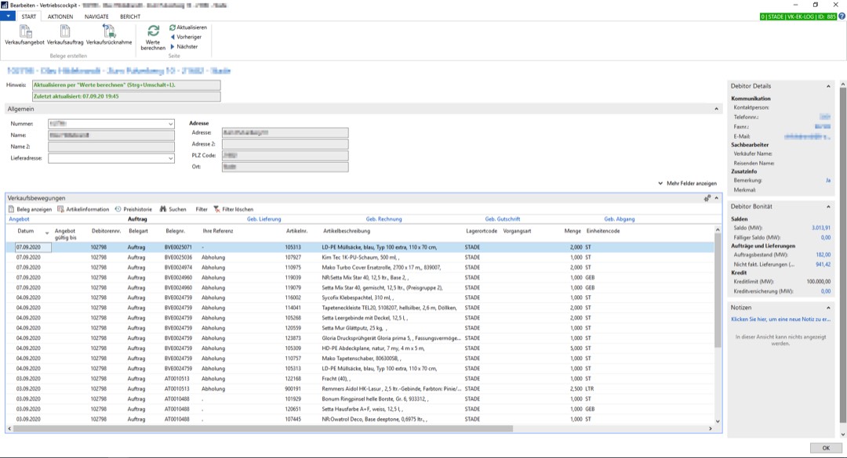
Task: Collapse the Debitor Details panel
Action: coord(828,86)
